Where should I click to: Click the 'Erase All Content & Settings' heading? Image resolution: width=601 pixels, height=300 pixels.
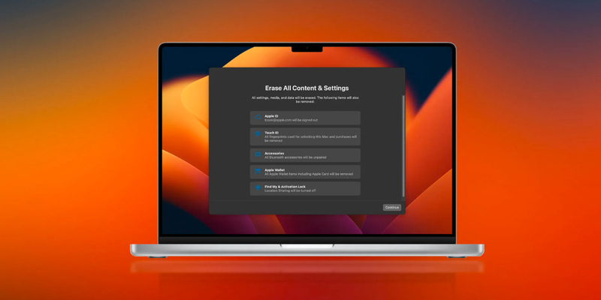(307, 88)
